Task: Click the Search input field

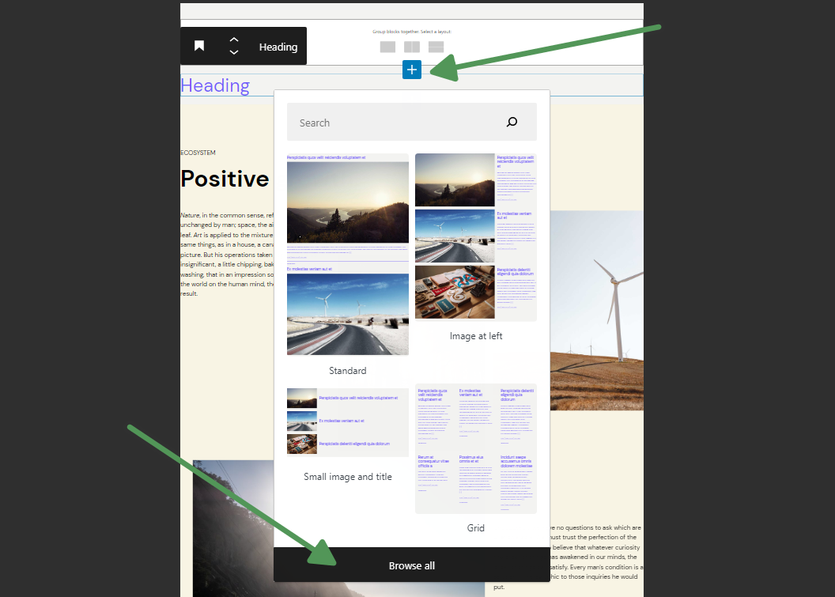Action: pyautogui.click(x=412, y=122)
